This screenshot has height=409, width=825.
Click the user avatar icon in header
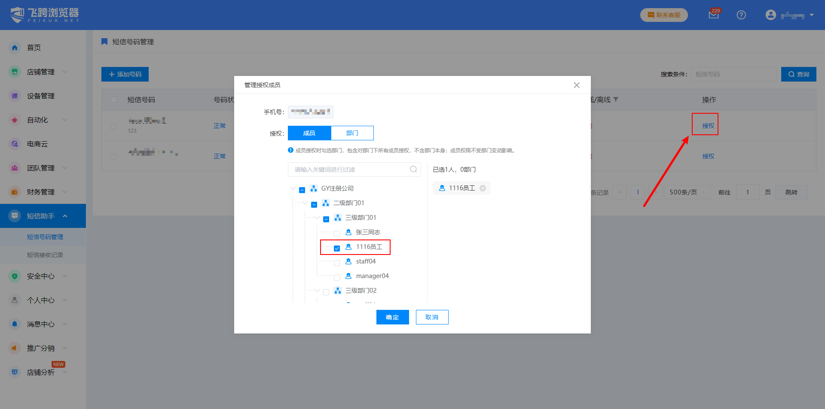[x=770, y=15]
